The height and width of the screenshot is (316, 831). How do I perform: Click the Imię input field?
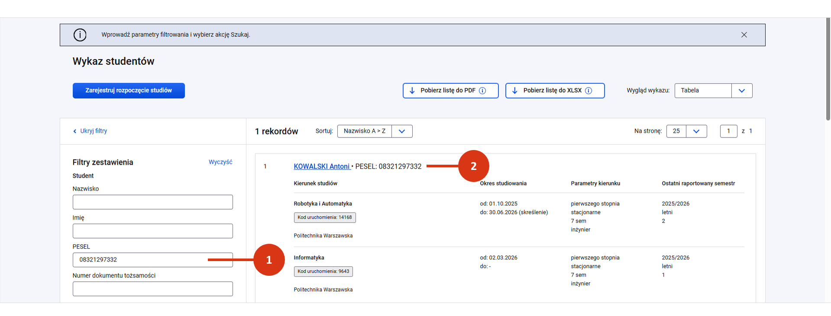pyautogui.click(x=152, y=231)
